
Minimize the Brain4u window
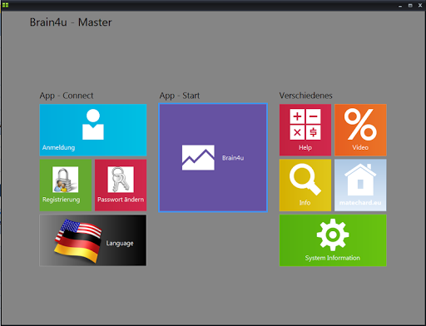coord(400,6)
